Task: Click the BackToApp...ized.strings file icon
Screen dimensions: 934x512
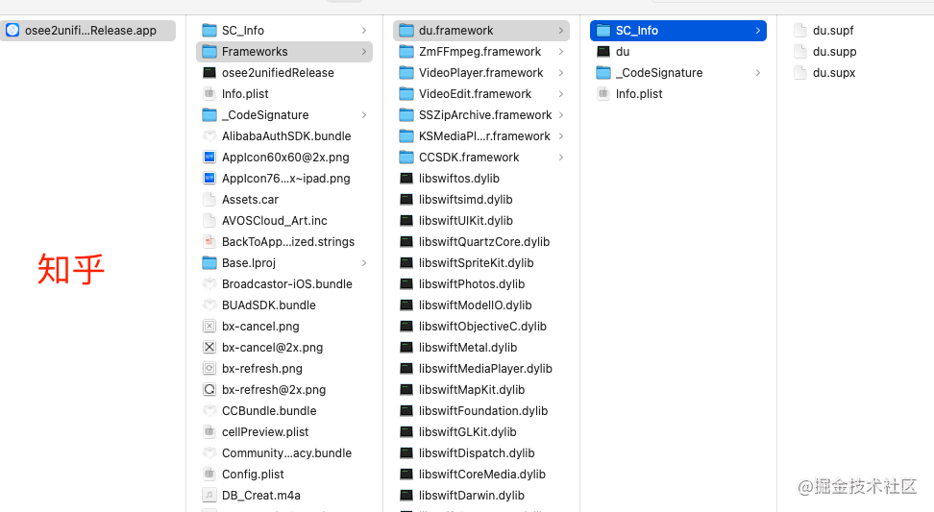Action: [x=209, y=242]
